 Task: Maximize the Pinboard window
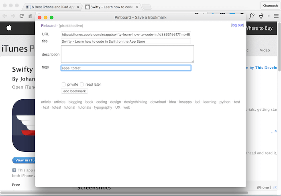(52, 17)
